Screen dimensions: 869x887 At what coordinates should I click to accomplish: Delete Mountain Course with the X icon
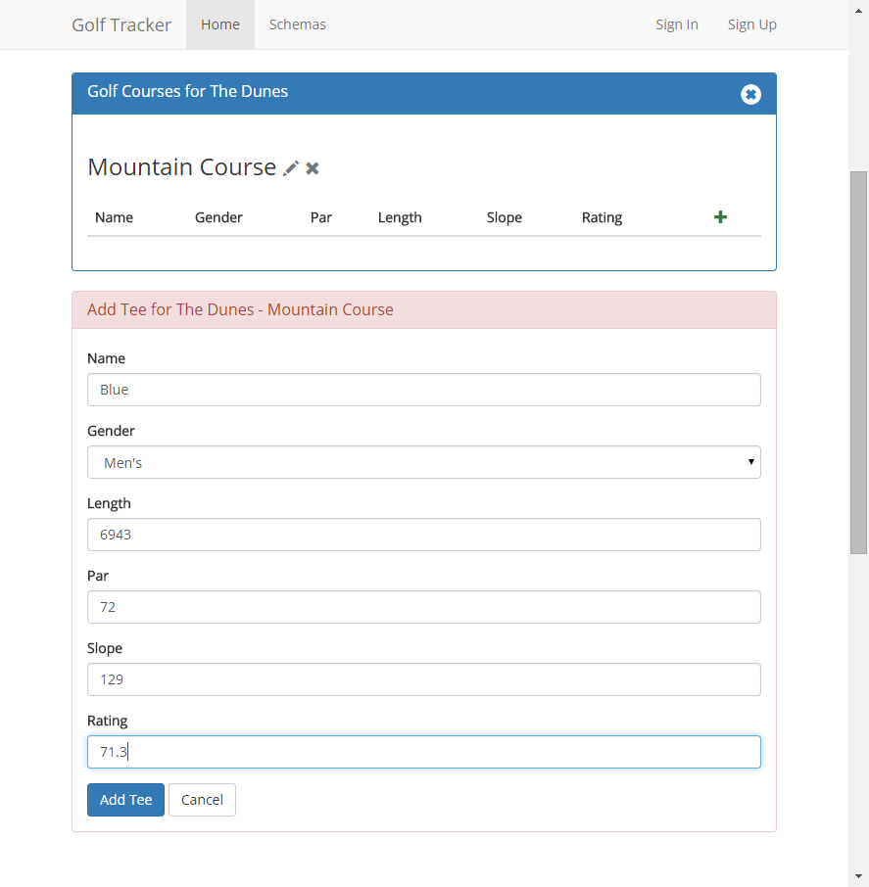pyautogui.click(x=313, y=168)
